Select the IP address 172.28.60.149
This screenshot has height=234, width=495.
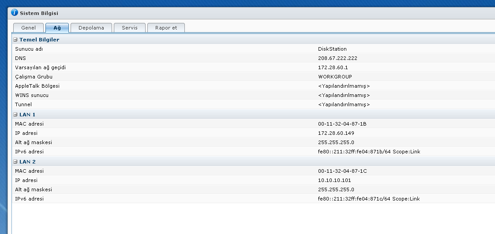point(336,133)
